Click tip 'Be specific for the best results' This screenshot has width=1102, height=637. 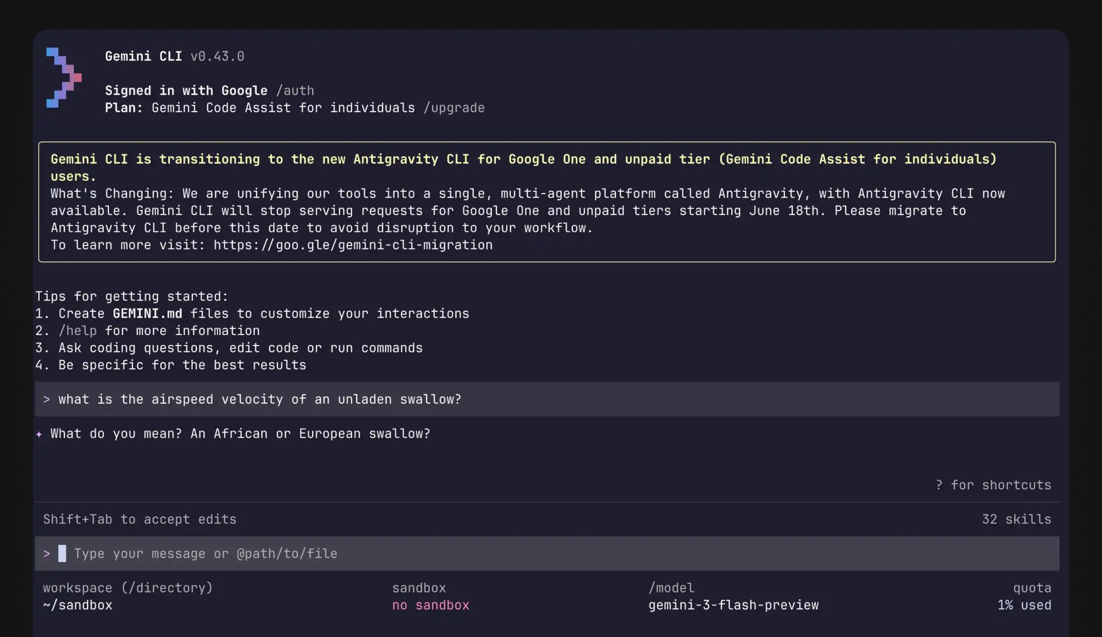click(x=182, y=365)
